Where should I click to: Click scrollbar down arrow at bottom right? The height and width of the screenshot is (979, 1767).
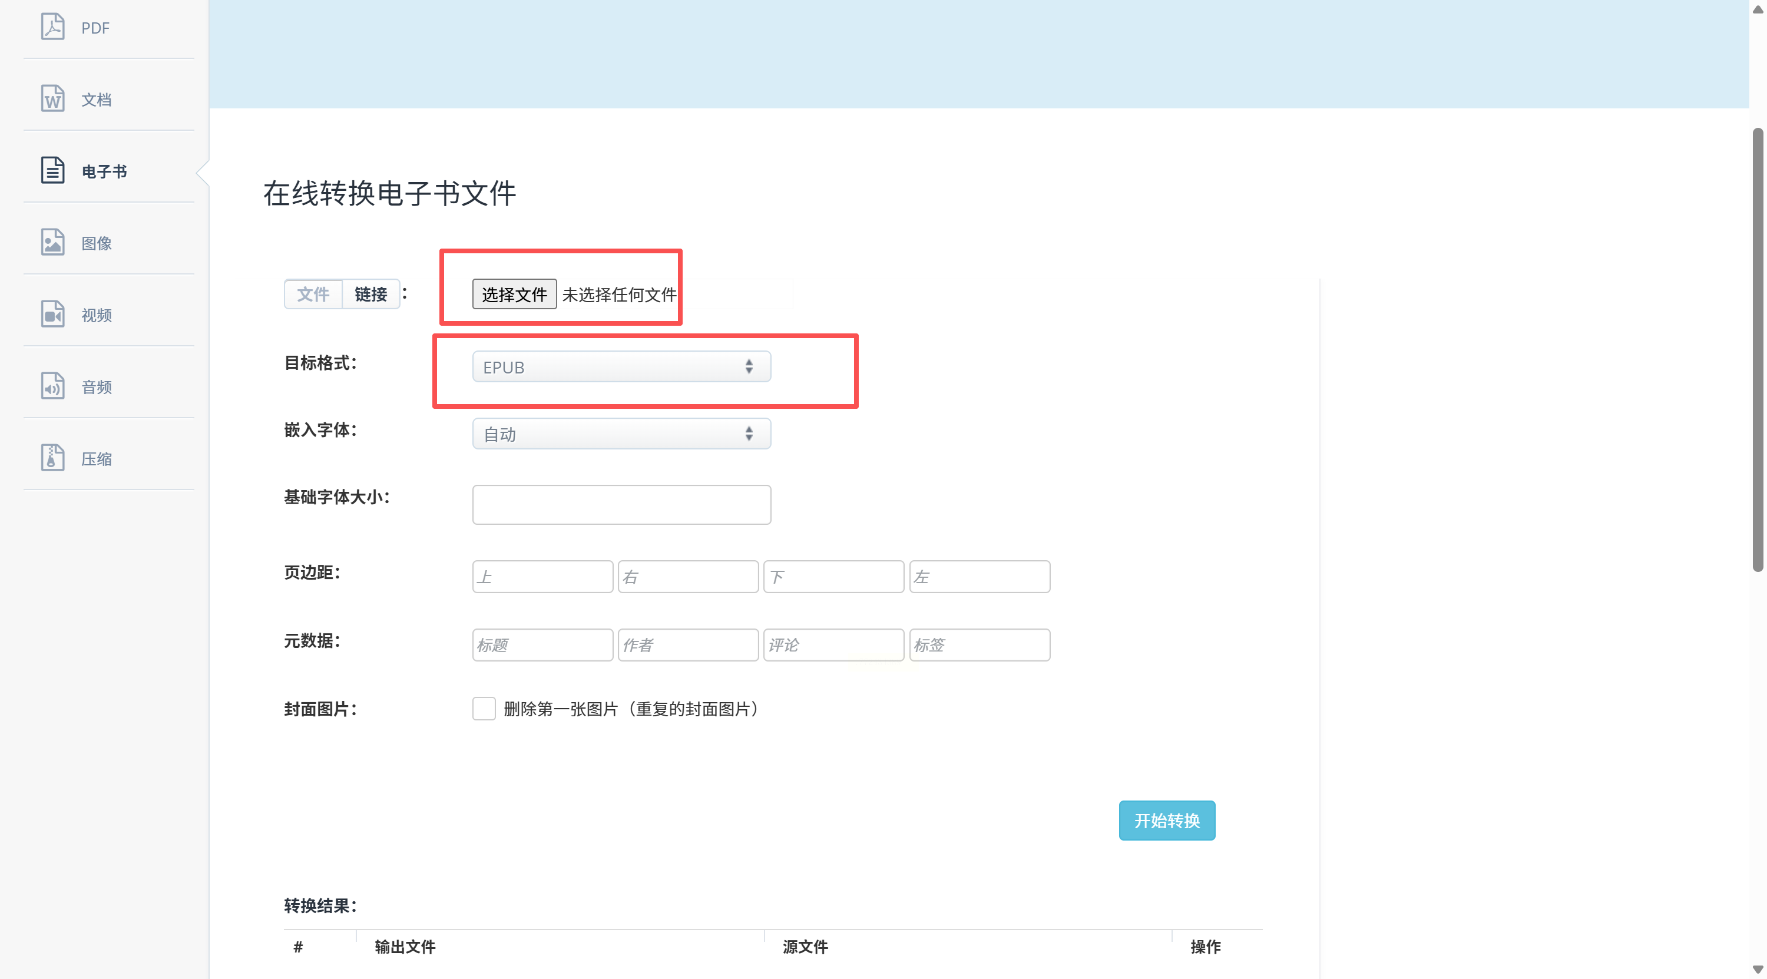[x=1758, y=970]
